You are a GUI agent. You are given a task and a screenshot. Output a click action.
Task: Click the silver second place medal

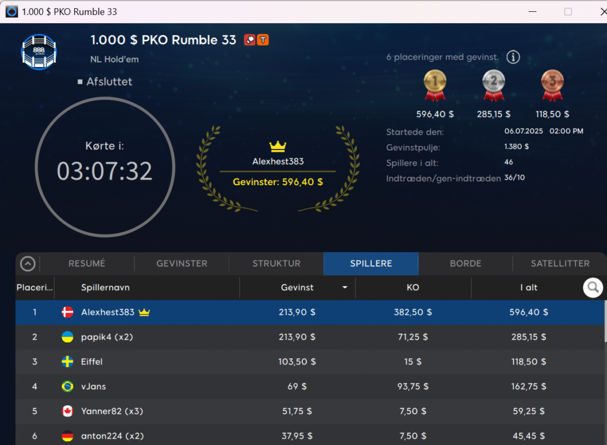pos(493,83)
